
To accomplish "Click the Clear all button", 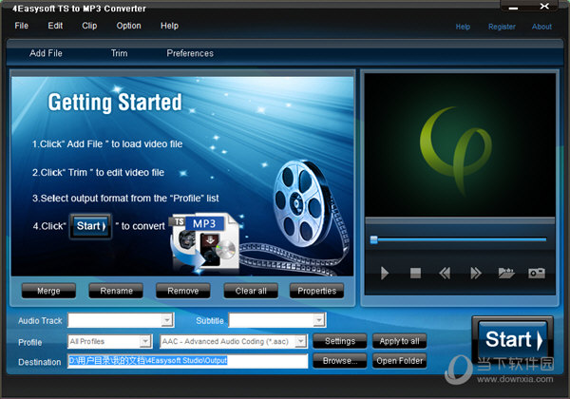I will click(251, 291).
